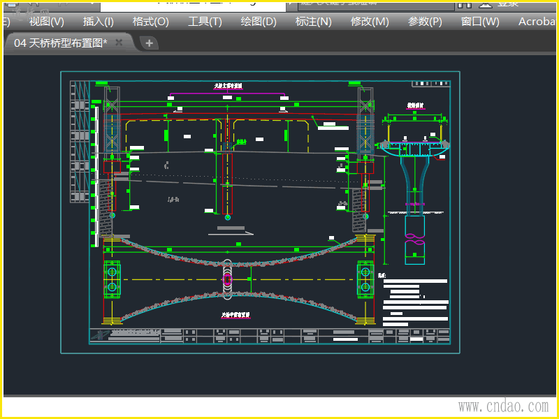This screenshot has height=419, width=559.
Task: Open the 工具(T) menu
Action: coord(205,22)
